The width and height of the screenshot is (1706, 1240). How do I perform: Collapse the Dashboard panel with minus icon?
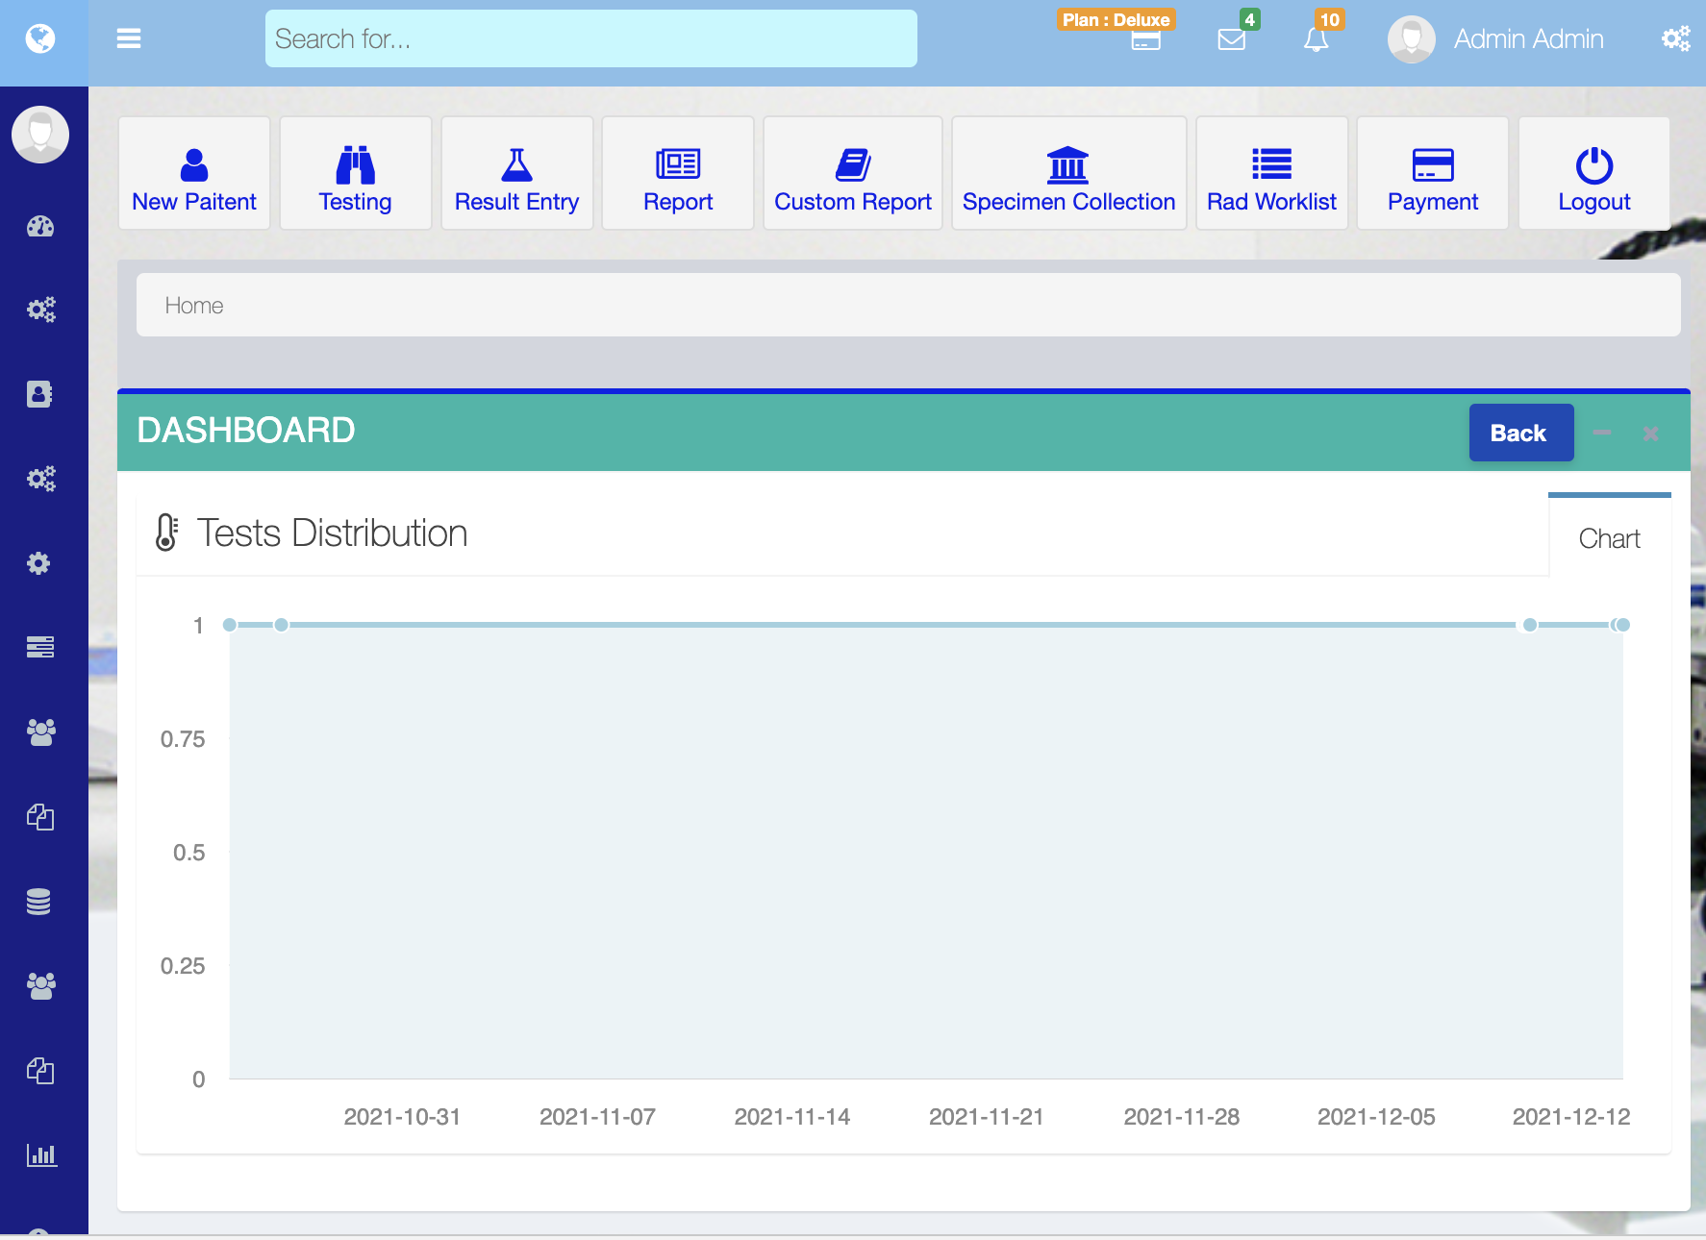tap(1602, 433)
